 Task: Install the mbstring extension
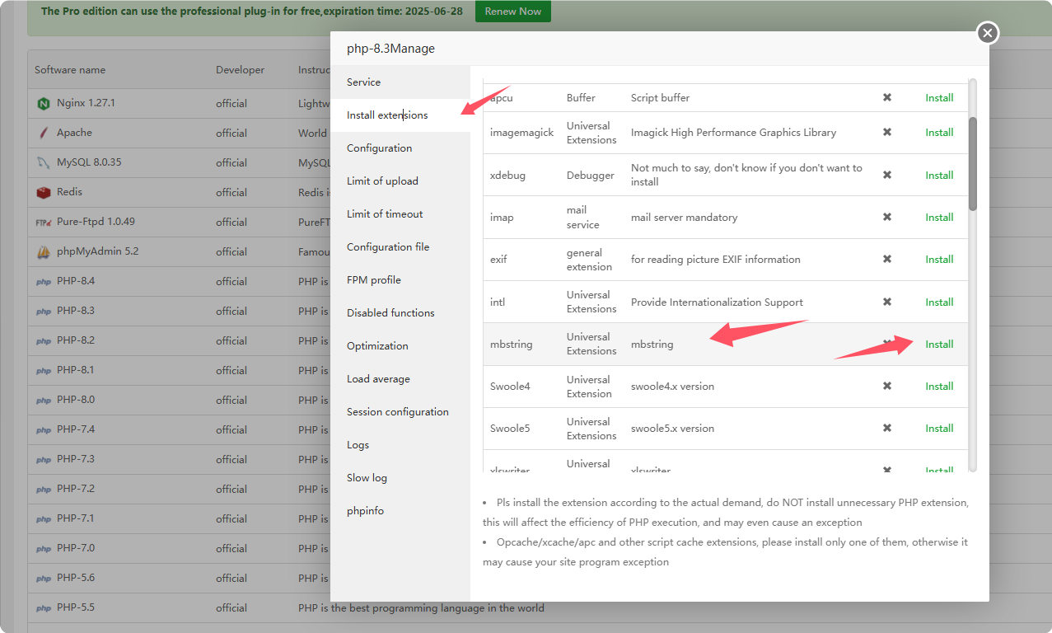coord(939,345)
